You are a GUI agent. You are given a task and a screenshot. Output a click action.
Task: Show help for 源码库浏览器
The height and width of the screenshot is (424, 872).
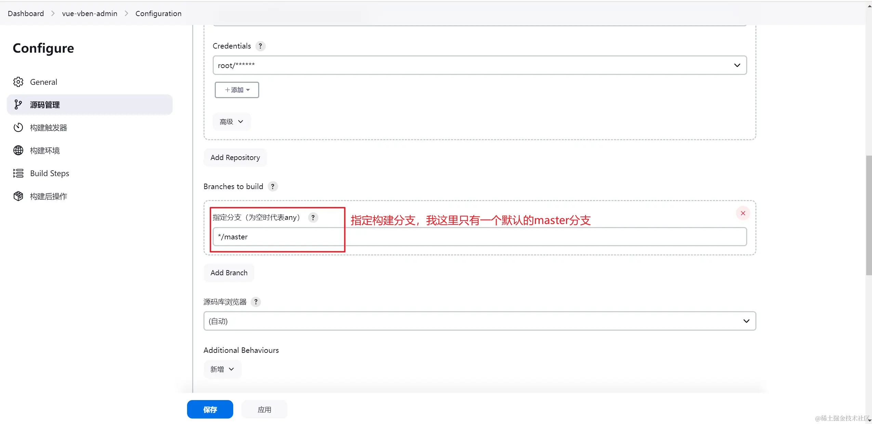(255, 302)
